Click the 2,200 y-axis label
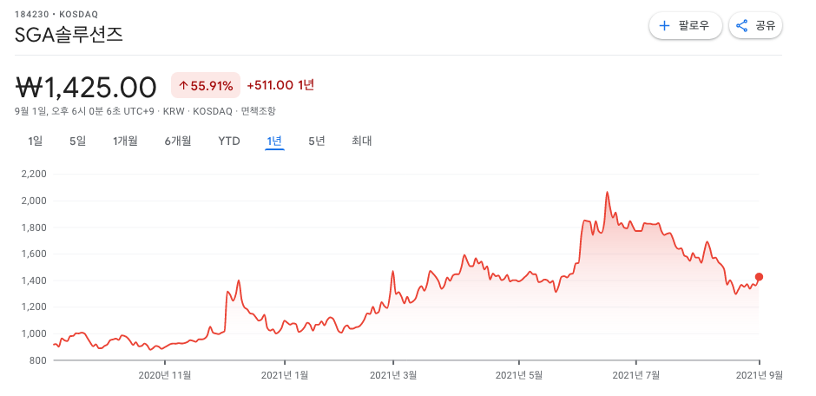The height and width of the screenshot is (396, 816). (35, 174)
